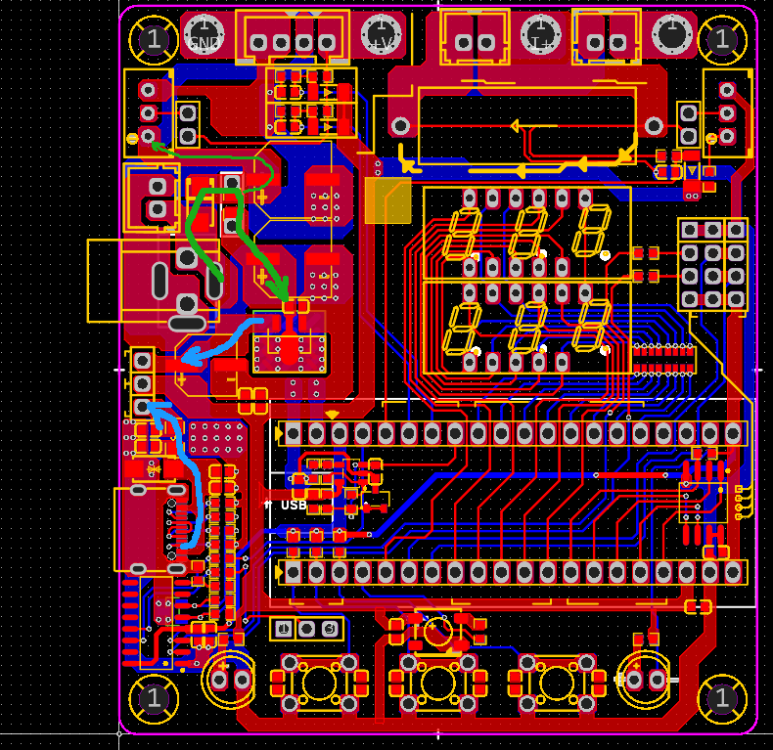Select the USB connector footprint on the left edge
This screenshot has height=750, width=773.
tap(151, 530)
